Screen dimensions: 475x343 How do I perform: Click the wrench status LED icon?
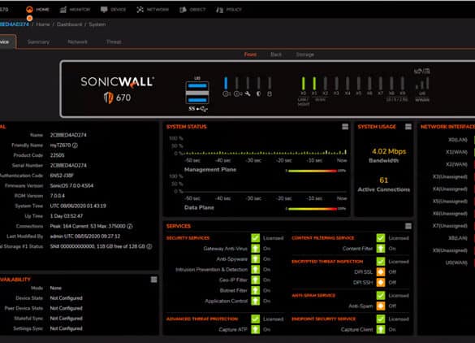point(248,94)
